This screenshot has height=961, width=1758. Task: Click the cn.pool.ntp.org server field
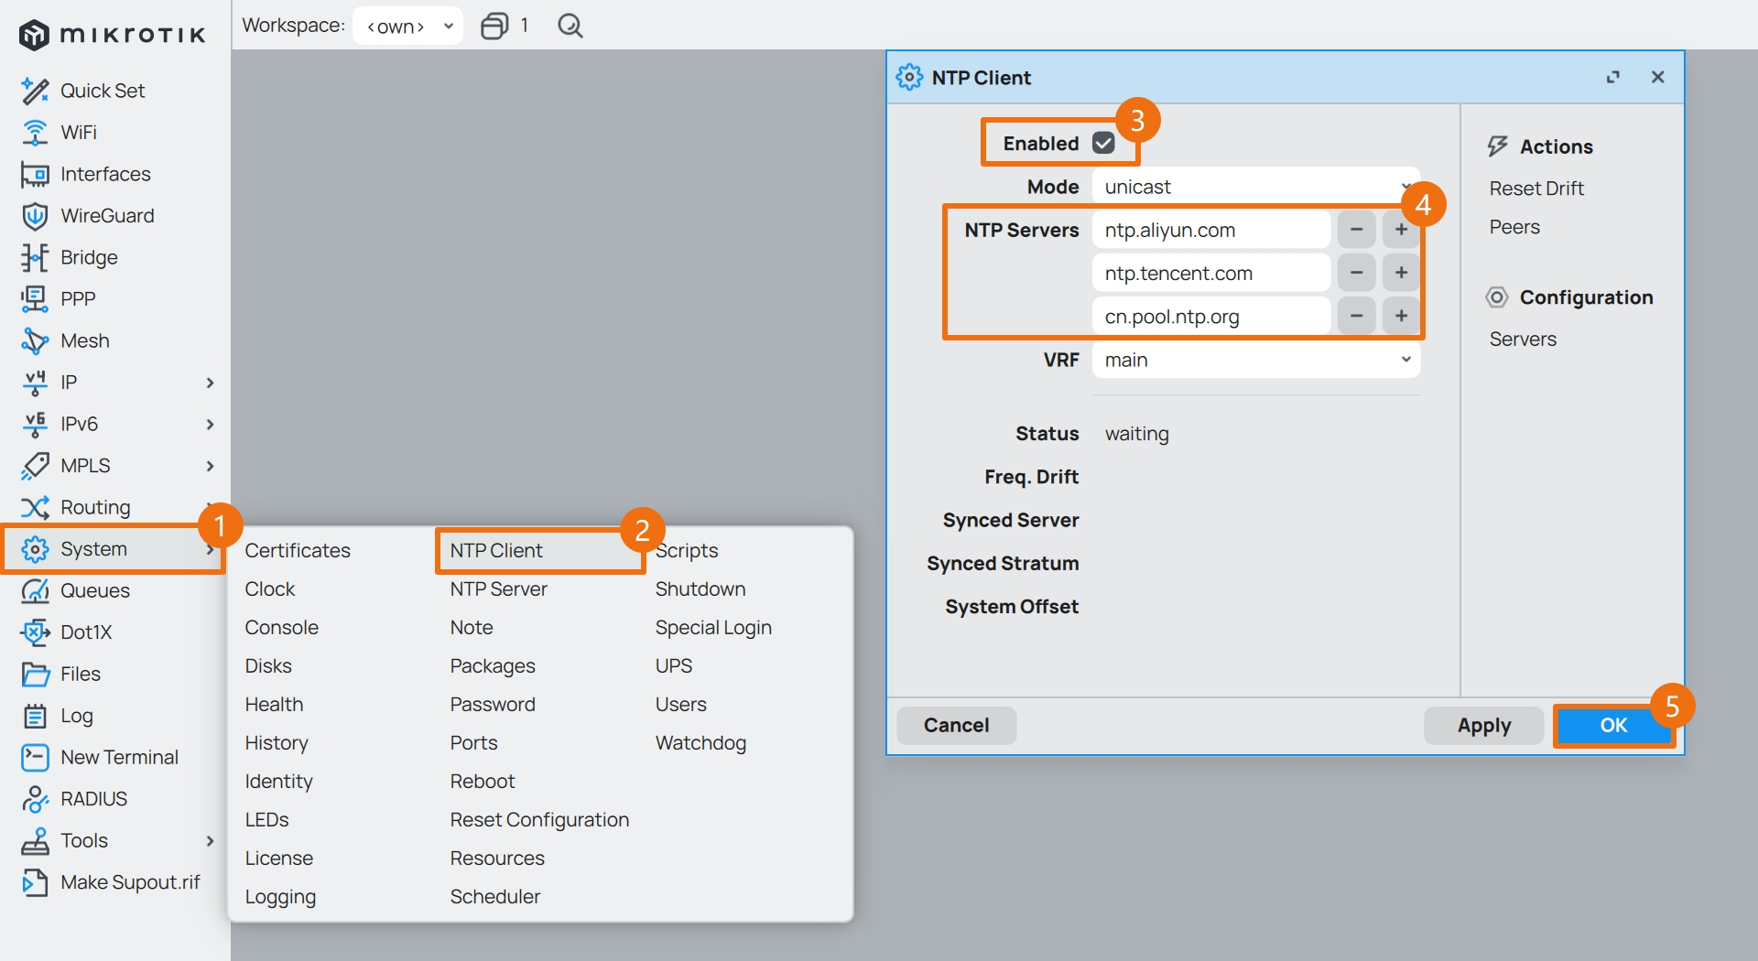click(1210, 317)
